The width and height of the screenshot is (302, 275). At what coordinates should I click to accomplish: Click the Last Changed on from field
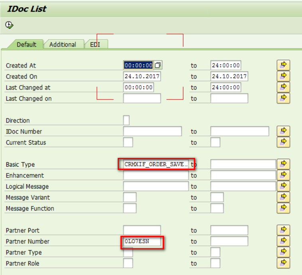pyautogui.click(x=142, y=98)
